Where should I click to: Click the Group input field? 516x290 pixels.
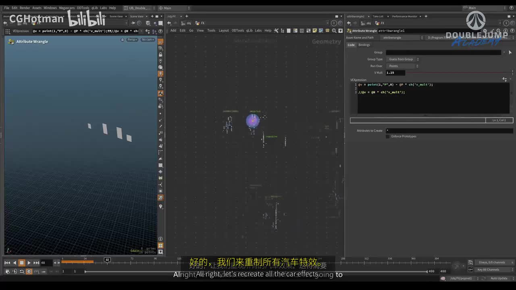(443, 52)
